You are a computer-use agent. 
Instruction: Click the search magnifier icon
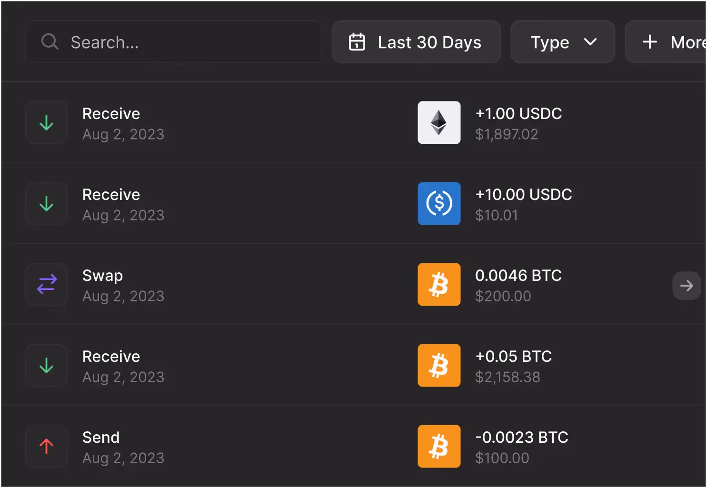50,42
